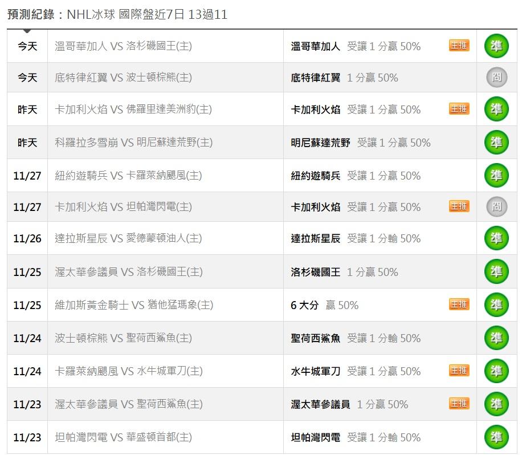
Task: Click 11/23 date cell of 坦帕灣閃電 row
Action: [27, 437]
